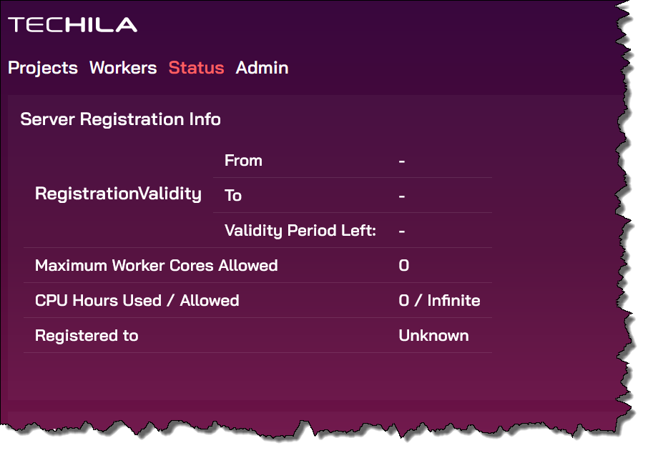Click the From row label
The height and width of the screenshot is (453, 648).
[243, 161]
